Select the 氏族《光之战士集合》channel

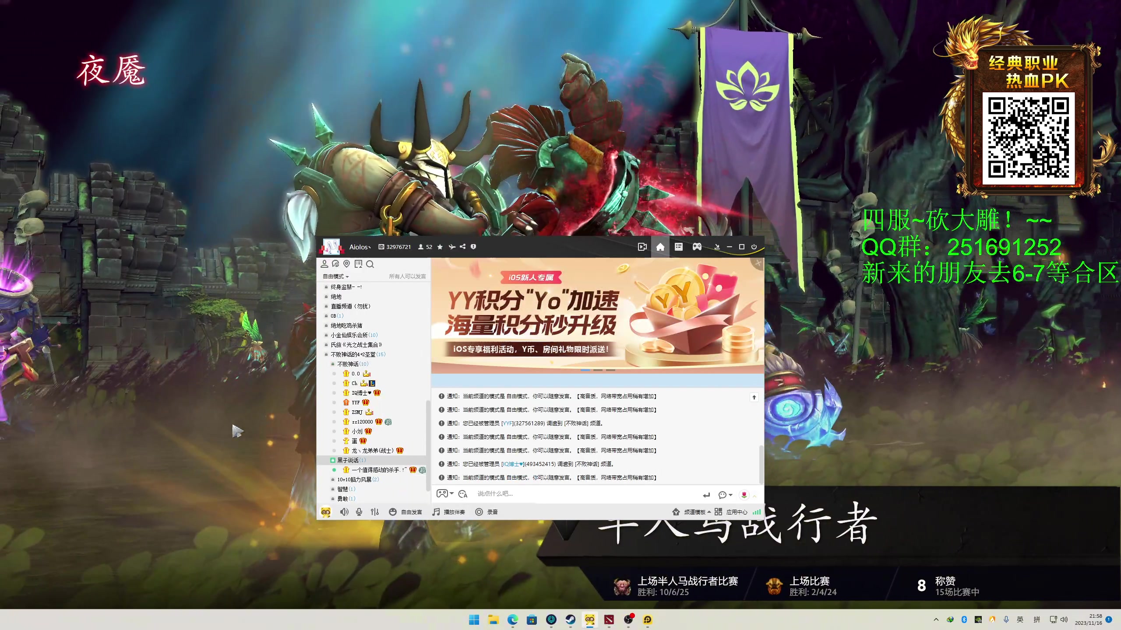356,345
